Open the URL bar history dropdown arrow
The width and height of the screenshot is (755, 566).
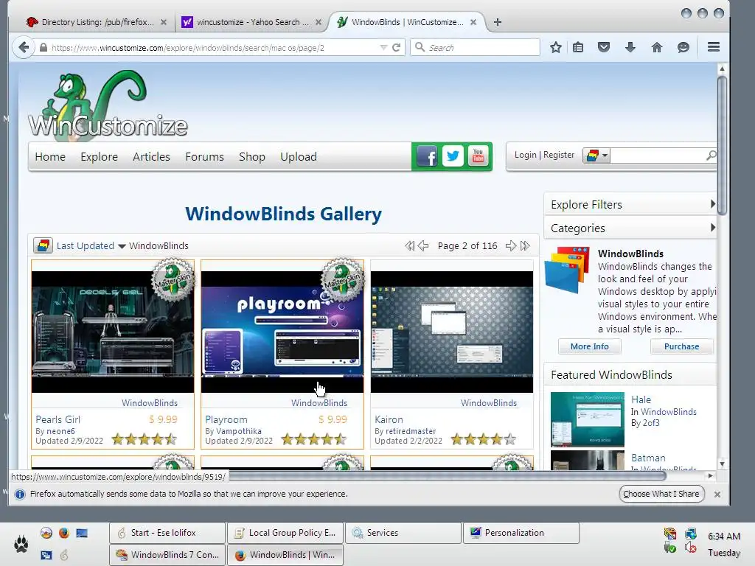(383, 47)
